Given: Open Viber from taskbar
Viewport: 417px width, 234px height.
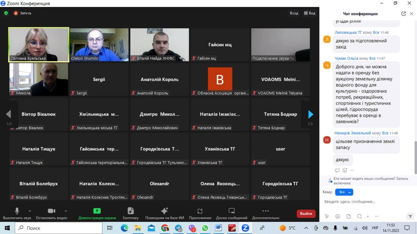Looking at the screenshot, I should click(x=192, y=228).
